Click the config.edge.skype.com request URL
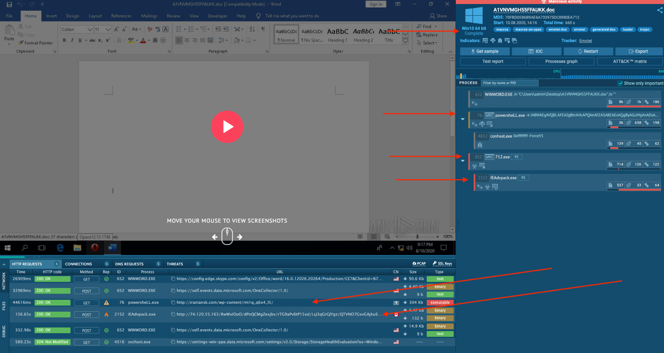This screenshot has width=664, height=353. [279, 279]
